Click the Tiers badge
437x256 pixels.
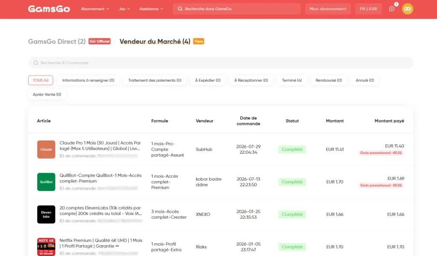198,41
